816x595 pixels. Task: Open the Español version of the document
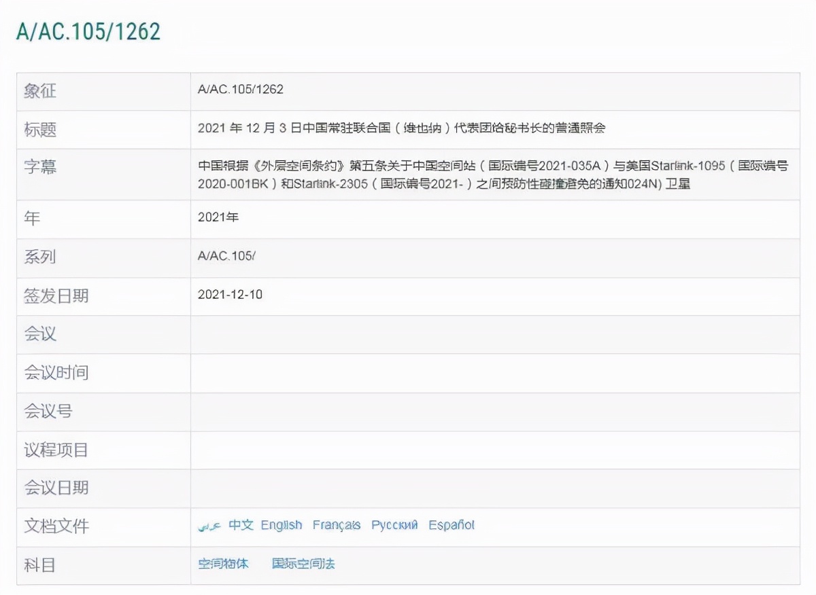tap(452, 525)
